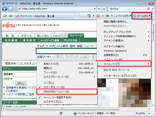This screenshot has width=156, height=117.
Task: Select 履歴(H) in the submenu
Action: tap(67, 68)
